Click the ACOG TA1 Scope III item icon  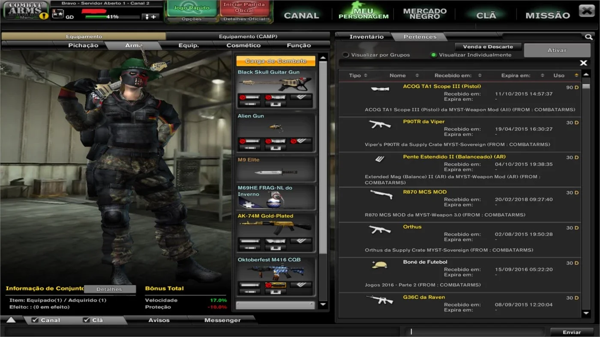pos(380,89)
